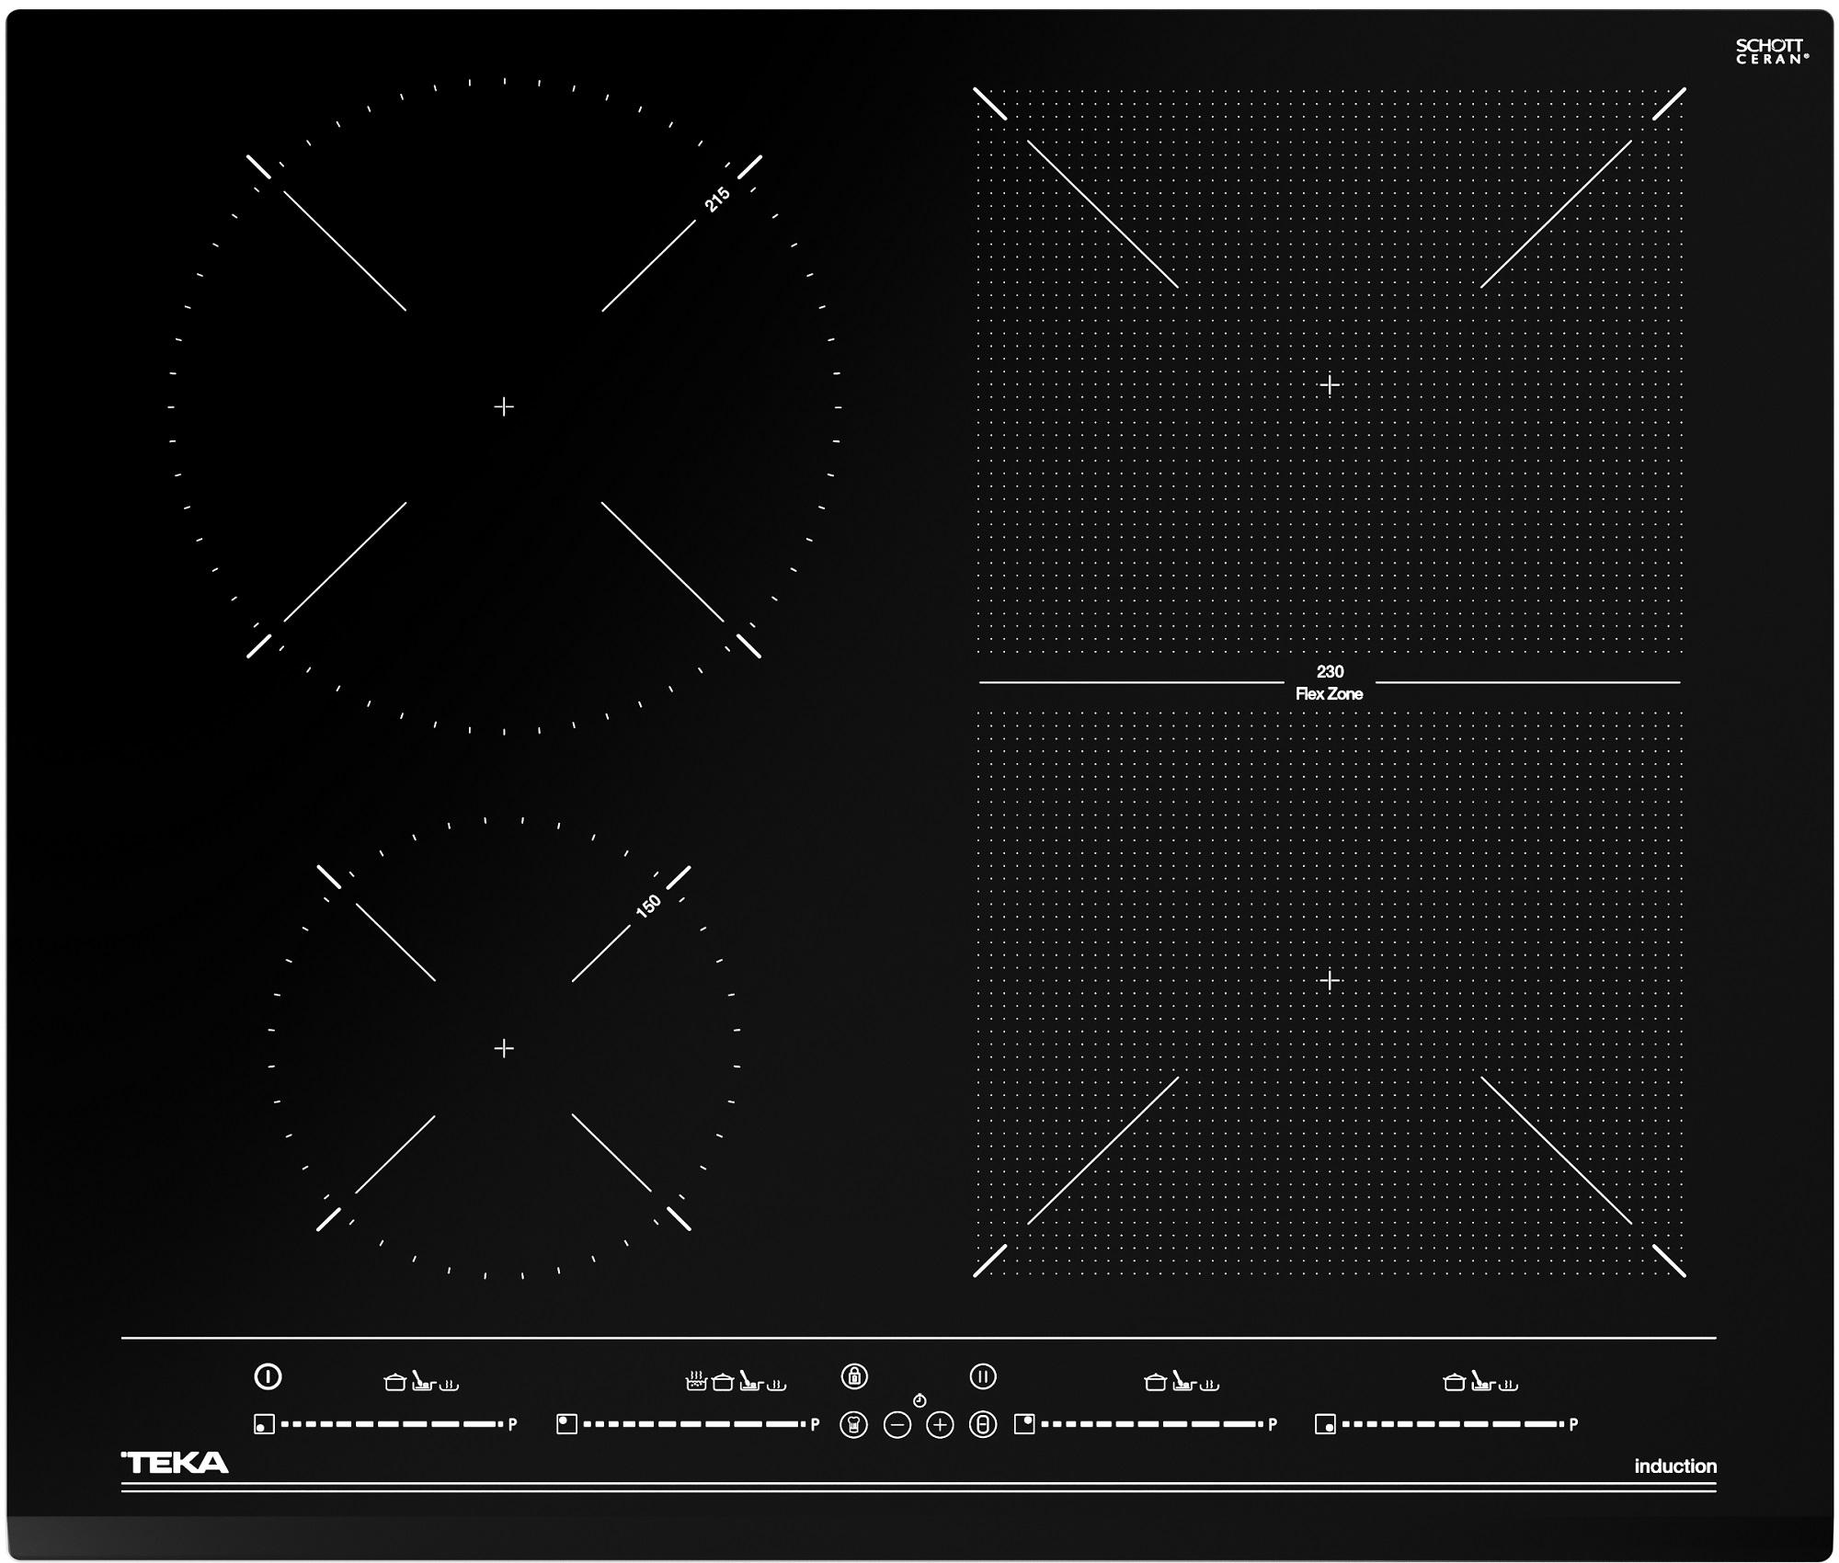This screenshot has height=1563, width=1839.
Task: Select the top-right zone square indicator
Action: click(x=1024, y=1424)
